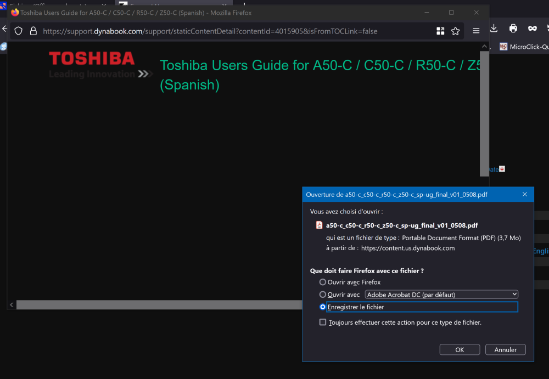Select the 'Ouvrir avec' application radio option
Viewport: 549px width, 379px height.
click(323, 295)
